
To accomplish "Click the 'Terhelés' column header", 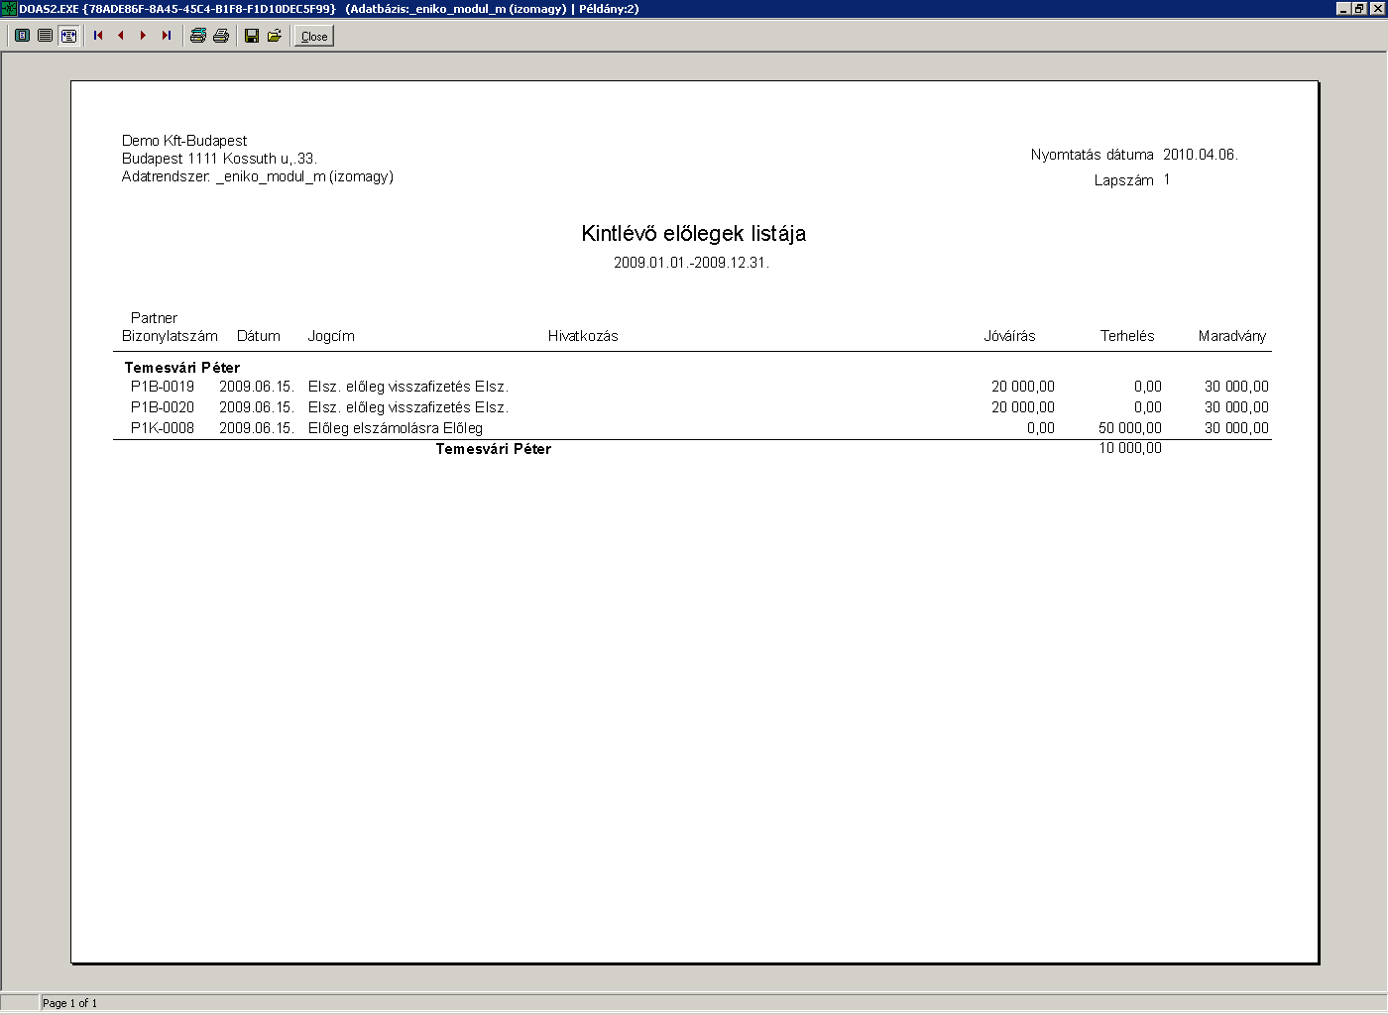I will (x=1127, y=336).
